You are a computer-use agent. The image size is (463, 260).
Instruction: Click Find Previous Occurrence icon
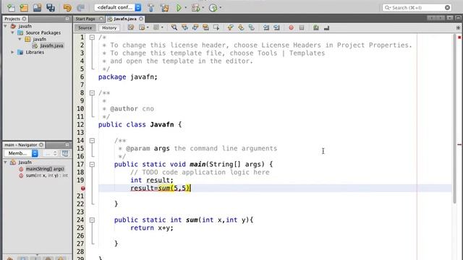click(185, 27)
